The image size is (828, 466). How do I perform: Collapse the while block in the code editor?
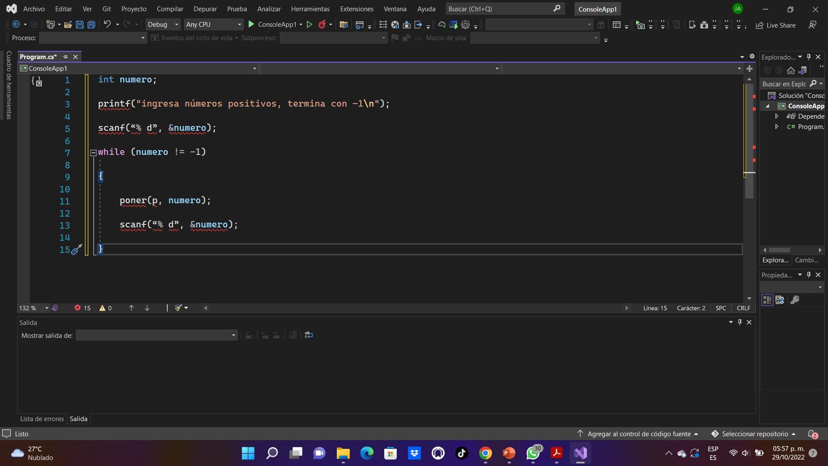93,152
